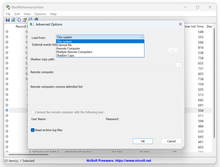Click the gray circle icon of row 816
The image size is (220, 167).
pyautogui.click(x=7, y=47)
